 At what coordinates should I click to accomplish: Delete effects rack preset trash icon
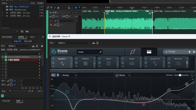tap(37, 46)
